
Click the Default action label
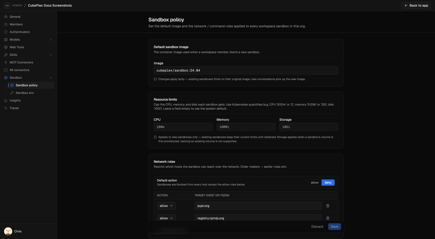click(x=167, y=180)
